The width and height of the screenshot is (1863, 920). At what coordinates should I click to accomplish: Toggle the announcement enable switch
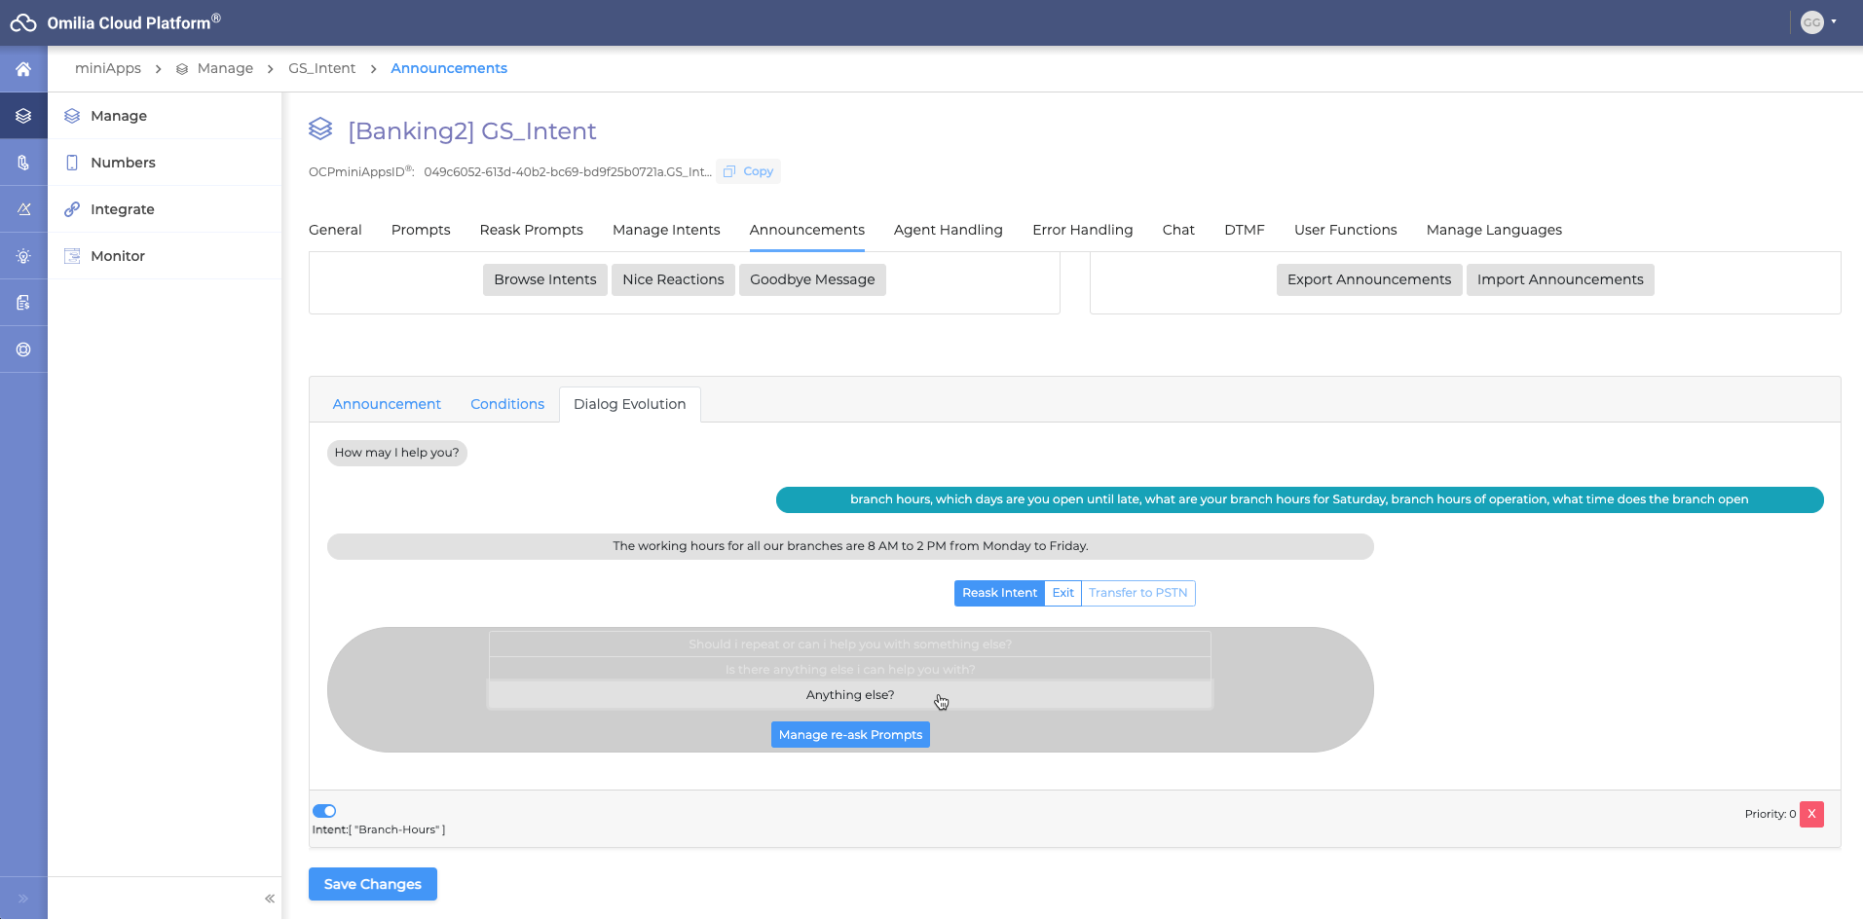tap(324, 811)
